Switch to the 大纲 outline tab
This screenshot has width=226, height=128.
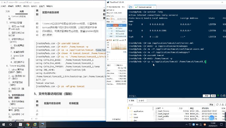(x=21, y=11)
